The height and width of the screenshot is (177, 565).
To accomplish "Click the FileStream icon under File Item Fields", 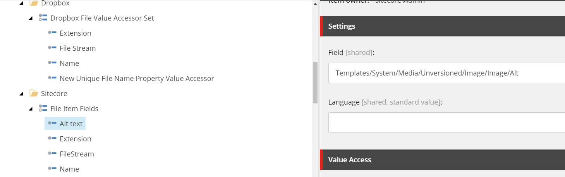I will pos(52,154).
